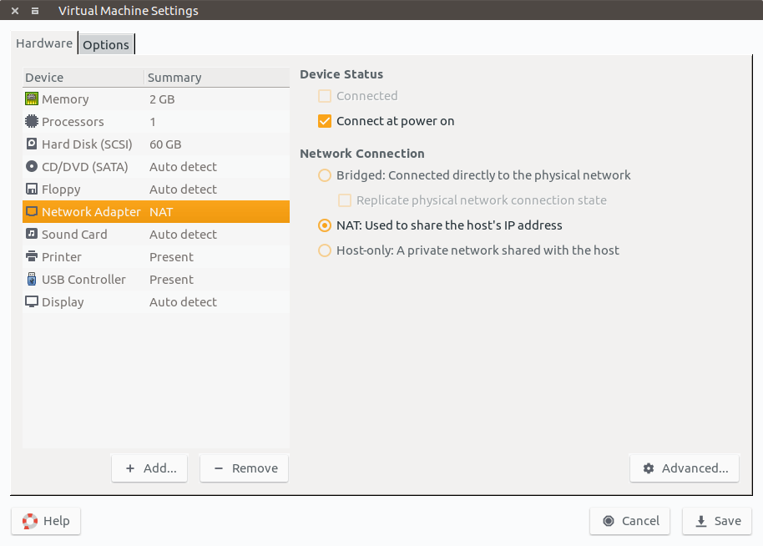Select NAT radio button

click(x=325, y=225)
